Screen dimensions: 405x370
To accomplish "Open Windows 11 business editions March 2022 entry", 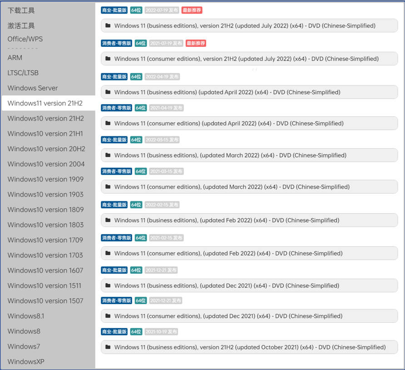I will pos(249,155).
